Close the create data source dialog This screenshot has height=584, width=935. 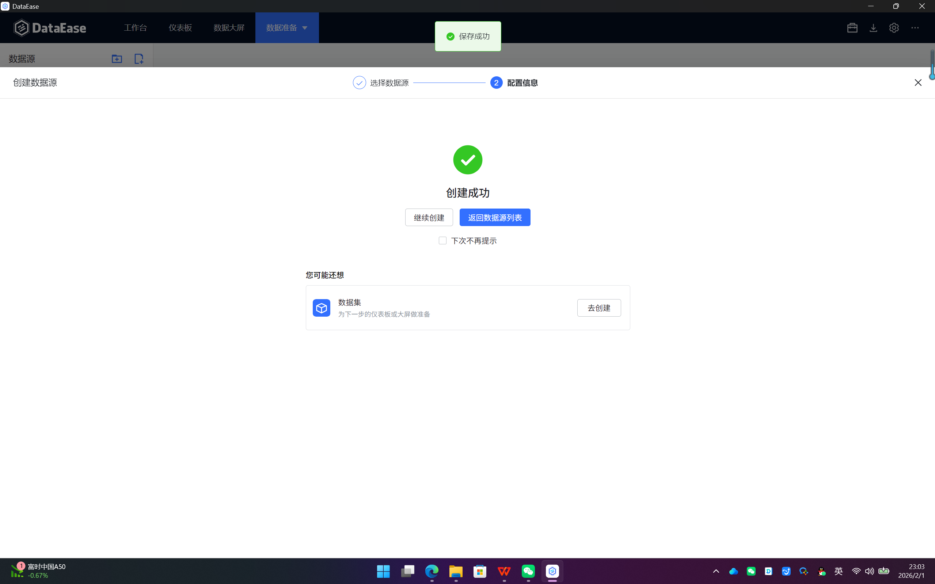[x=918, y=83]
